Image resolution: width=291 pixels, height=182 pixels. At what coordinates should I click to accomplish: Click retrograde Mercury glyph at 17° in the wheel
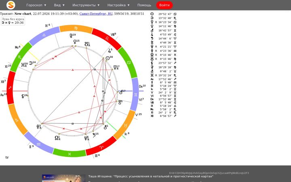pyautogui.click(x=115, y=68)
